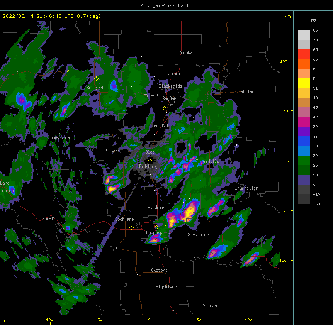This screenshot has height=325, width=333.
Task: Click the Okotoks town label
Action: click(x=159, y=270)
